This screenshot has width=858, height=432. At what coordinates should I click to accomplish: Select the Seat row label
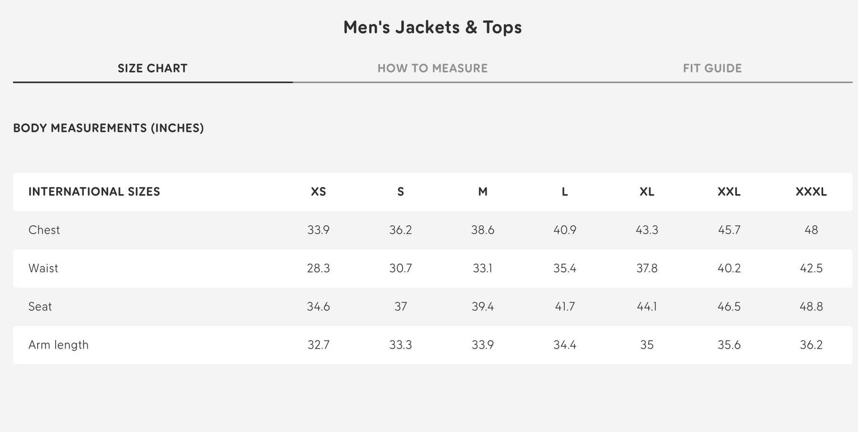coord(40,307)
